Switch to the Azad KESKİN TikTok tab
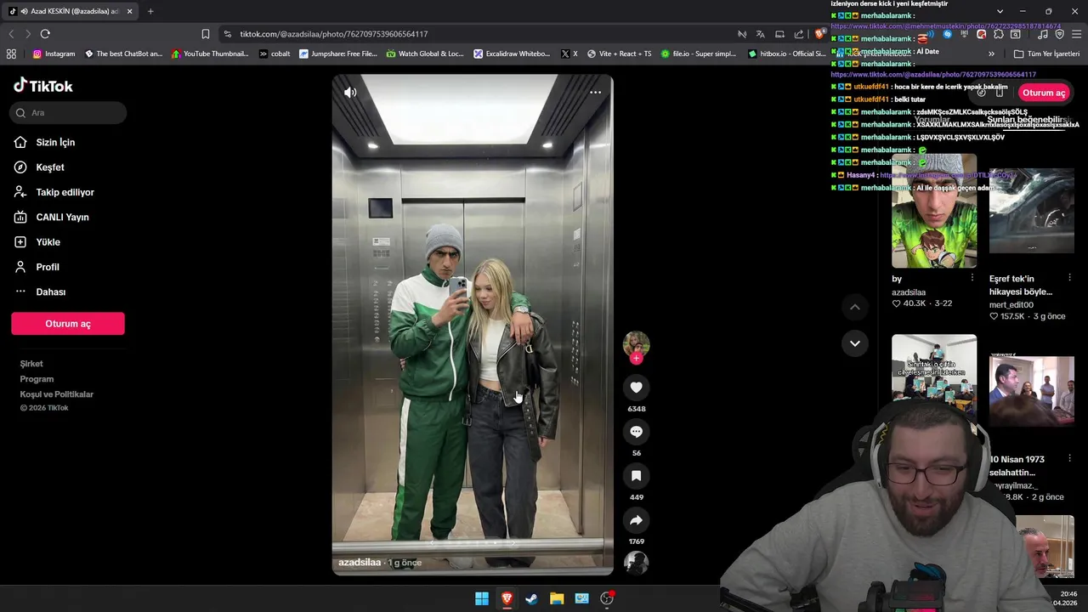1088x612 pixels. click(x=70, y=11)
